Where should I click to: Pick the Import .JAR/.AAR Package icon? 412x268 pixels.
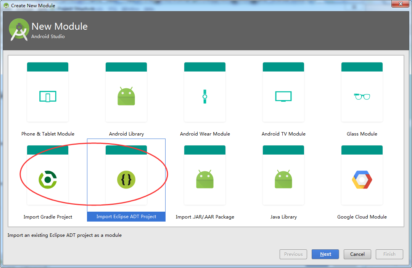205,179
